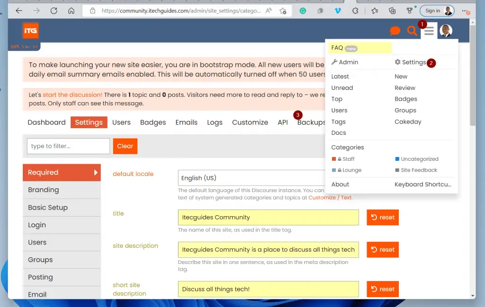Open the browser home icon
This screenshot has height=307, width=485.
tap(71, 11)
